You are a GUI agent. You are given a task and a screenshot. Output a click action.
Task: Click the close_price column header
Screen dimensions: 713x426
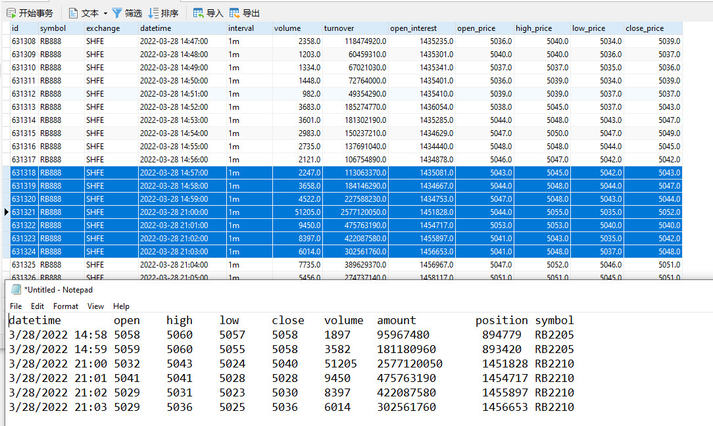point(653,28)
